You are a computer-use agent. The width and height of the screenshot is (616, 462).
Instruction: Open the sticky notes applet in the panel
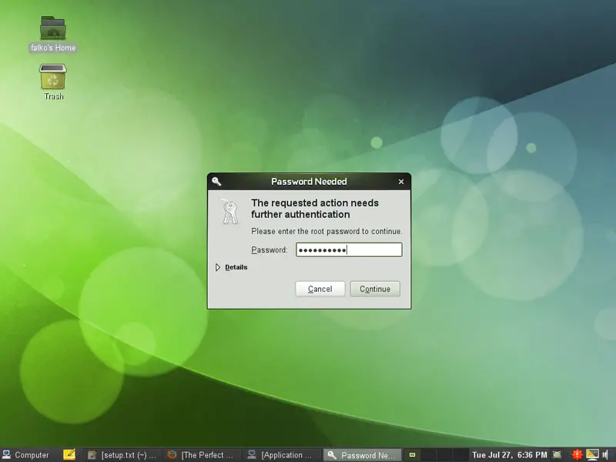pos(69,454)
